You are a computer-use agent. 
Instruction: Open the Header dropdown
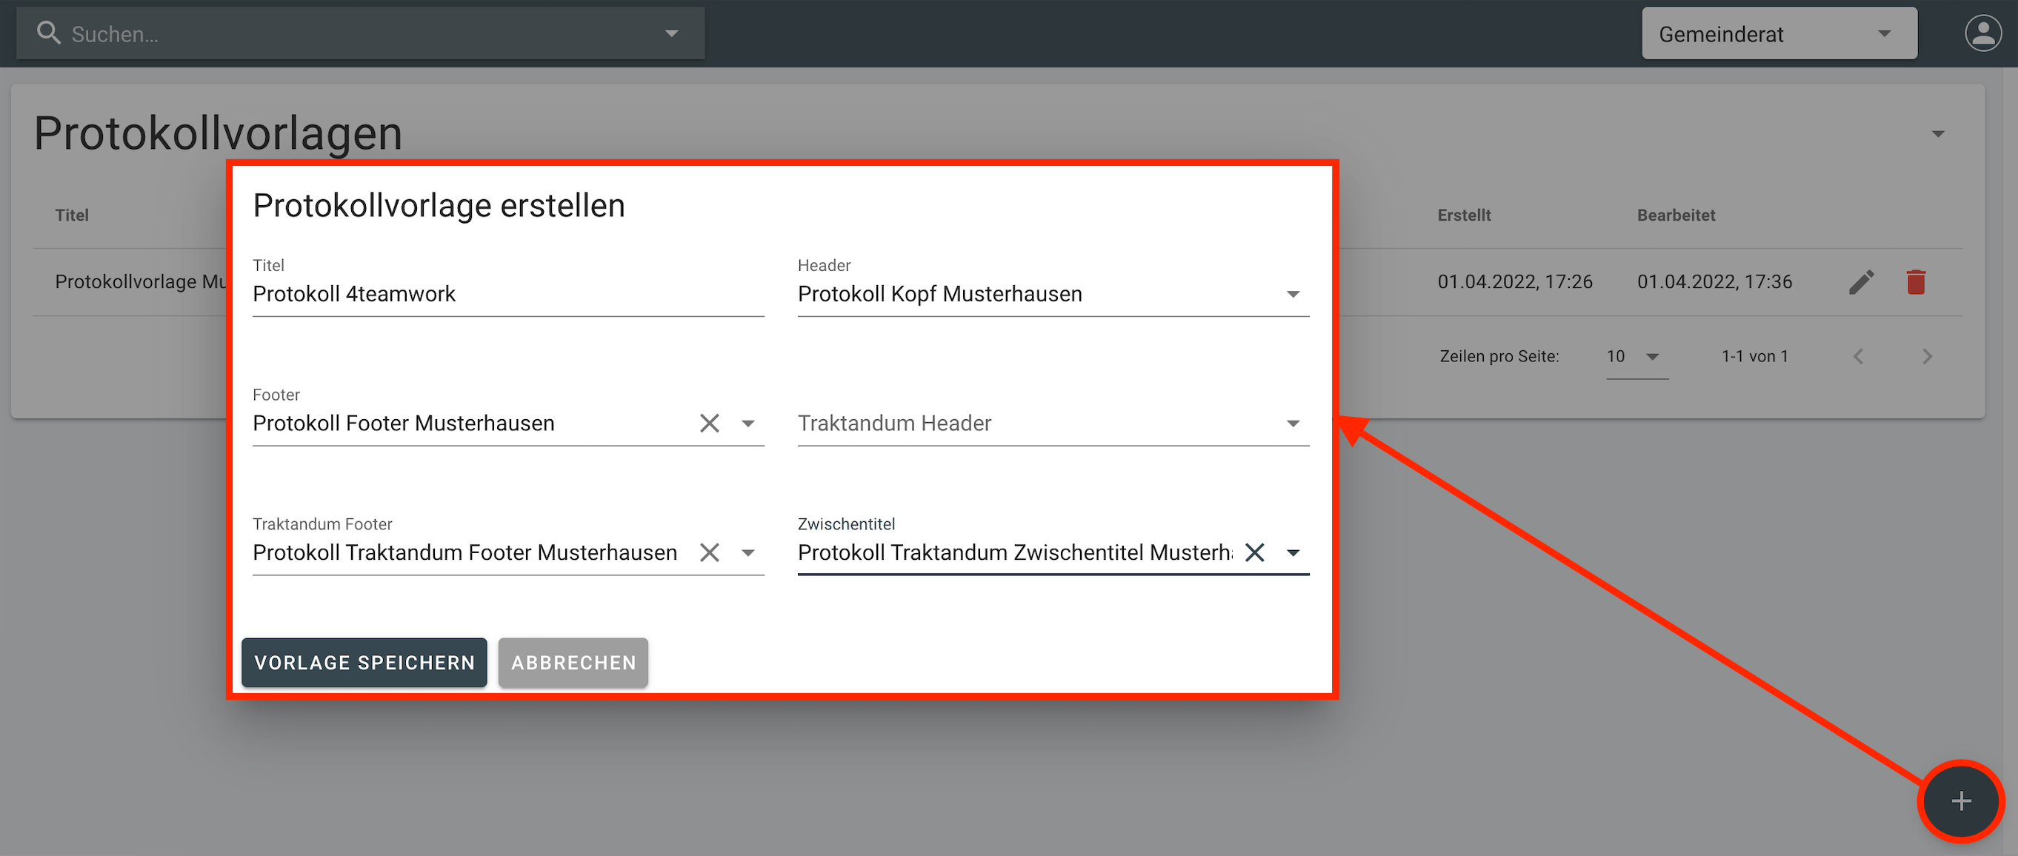[1293, 295]
